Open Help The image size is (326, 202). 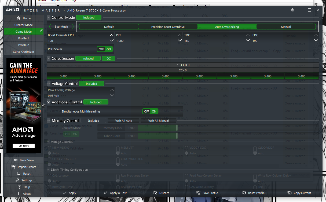pyautogui.click(x=24, y=187)
